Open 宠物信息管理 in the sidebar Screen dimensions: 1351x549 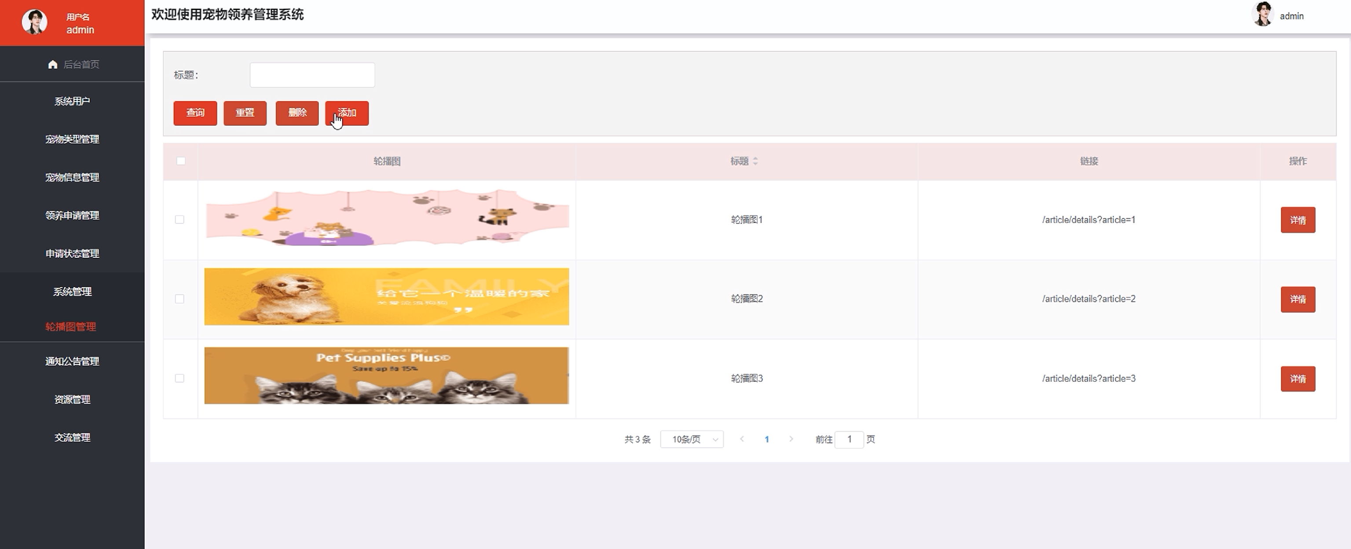(73, 177)
